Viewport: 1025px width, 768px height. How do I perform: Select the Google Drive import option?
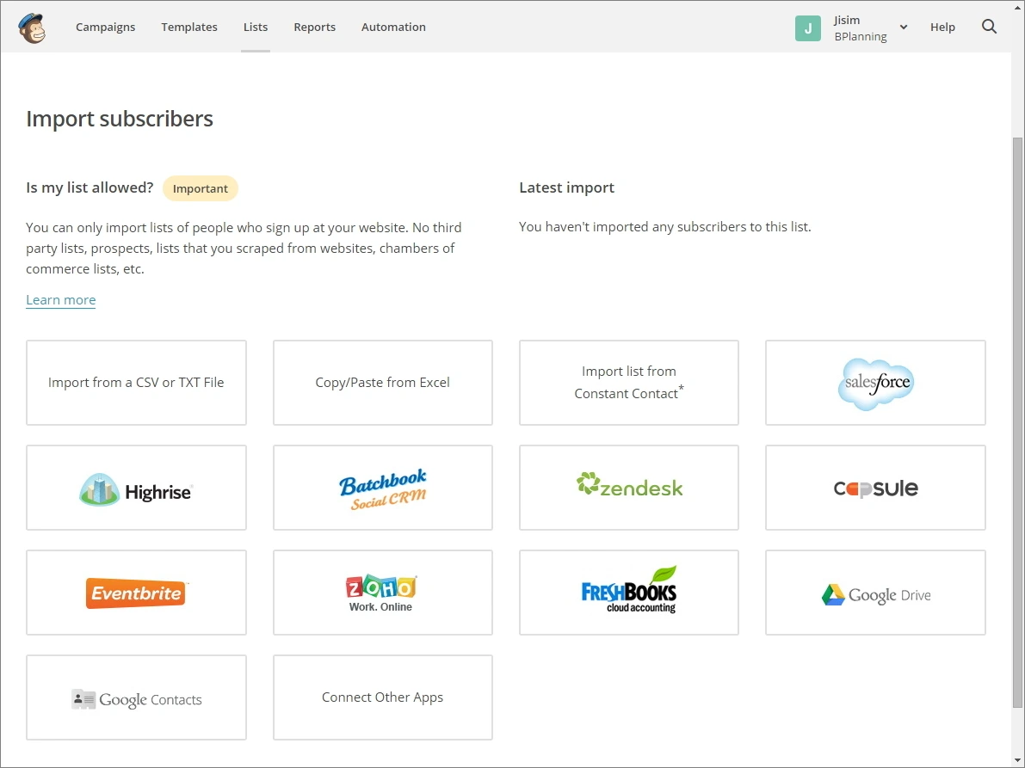pos(875,593)
